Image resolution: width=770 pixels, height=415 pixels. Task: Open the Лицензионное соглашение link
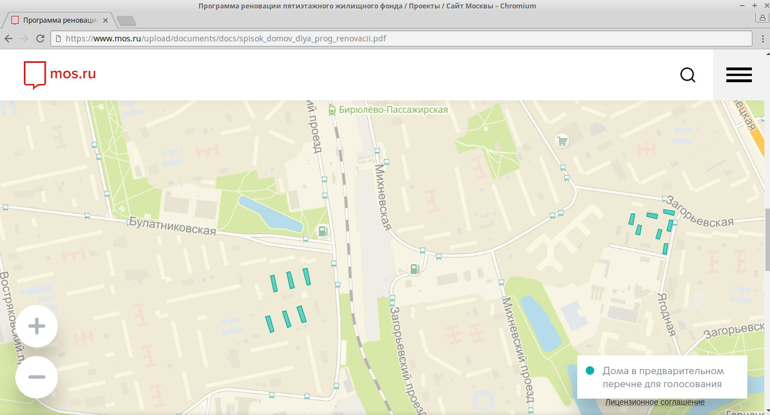[655, 402]
